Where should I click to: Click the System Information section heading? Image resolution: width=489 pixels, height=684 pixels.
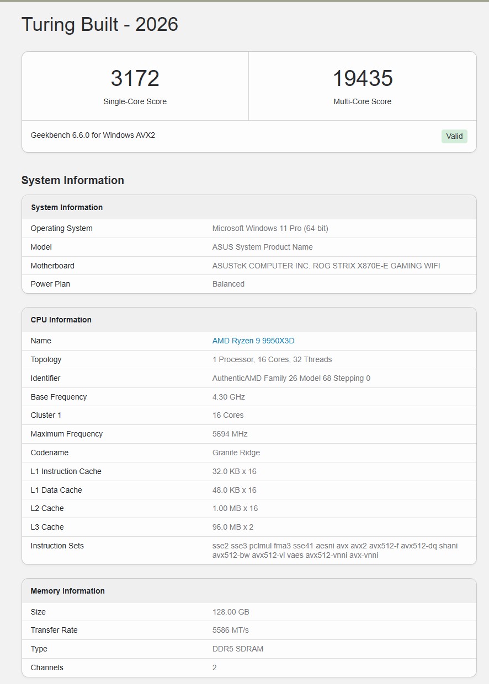click(73, 180)
